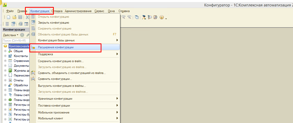Choose Выгрузить конфигурацию в файлы menu item

pos(75,86)
